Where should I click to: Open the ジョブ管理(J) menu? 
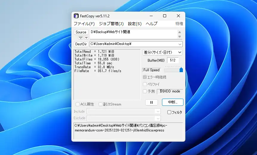[x=111, y=24]
